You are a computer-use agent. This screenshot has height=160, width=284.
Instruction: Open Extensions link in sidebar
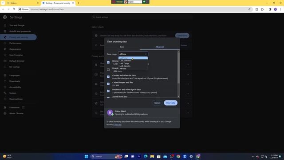point(15,108)
